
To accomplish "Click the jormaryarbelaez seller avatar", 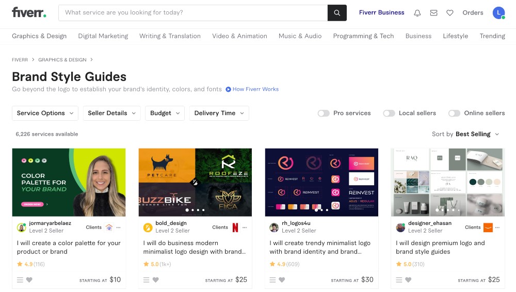I will [22, 227].
